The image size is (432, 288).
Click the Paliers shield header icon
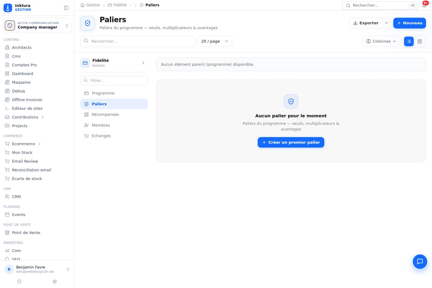(88, 23)
